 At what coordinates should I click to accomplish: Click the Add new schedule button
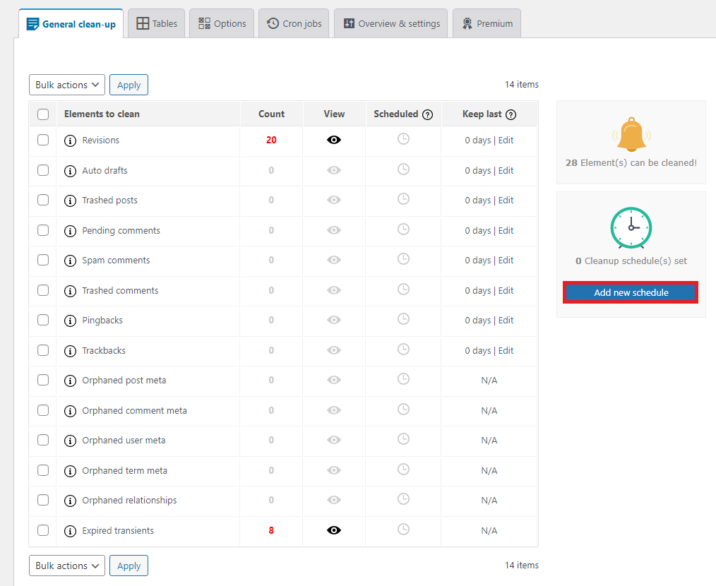630,292
